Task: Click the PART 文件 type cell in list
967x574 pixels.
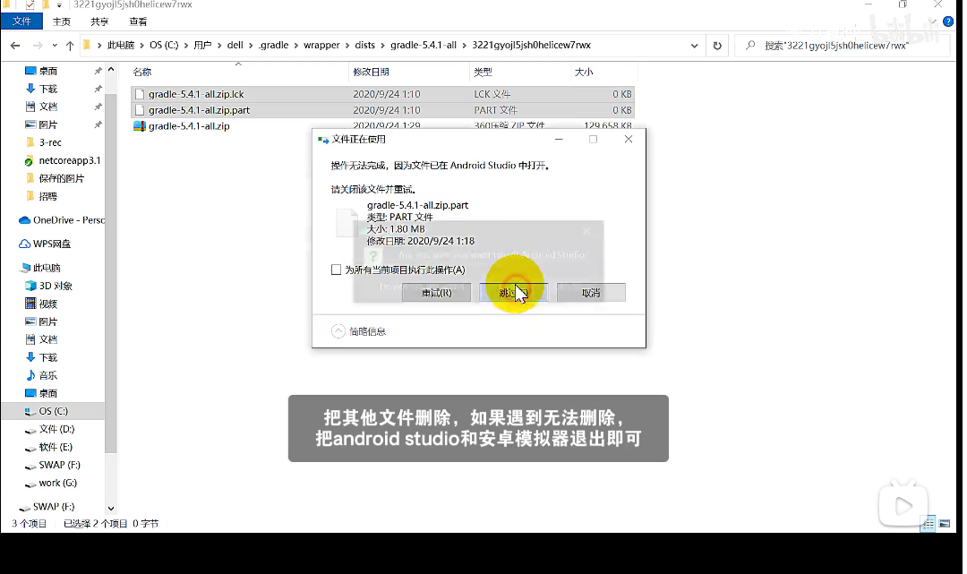Action: click(x=495, y=110)
